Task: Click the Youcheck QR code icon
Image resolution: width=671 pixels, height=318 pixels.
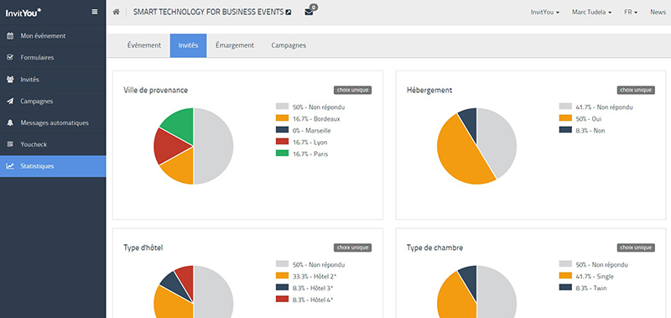Action: (10, 144)
